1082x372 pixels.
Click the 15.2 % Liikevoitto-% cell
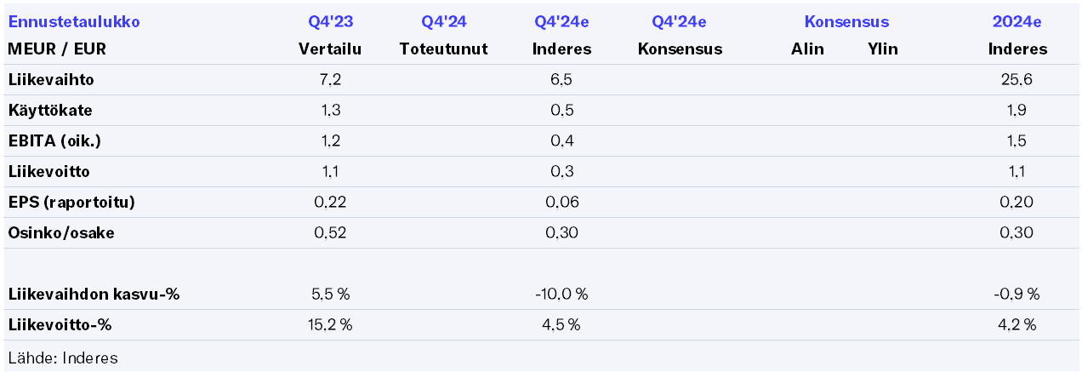[x=330, y=325]
